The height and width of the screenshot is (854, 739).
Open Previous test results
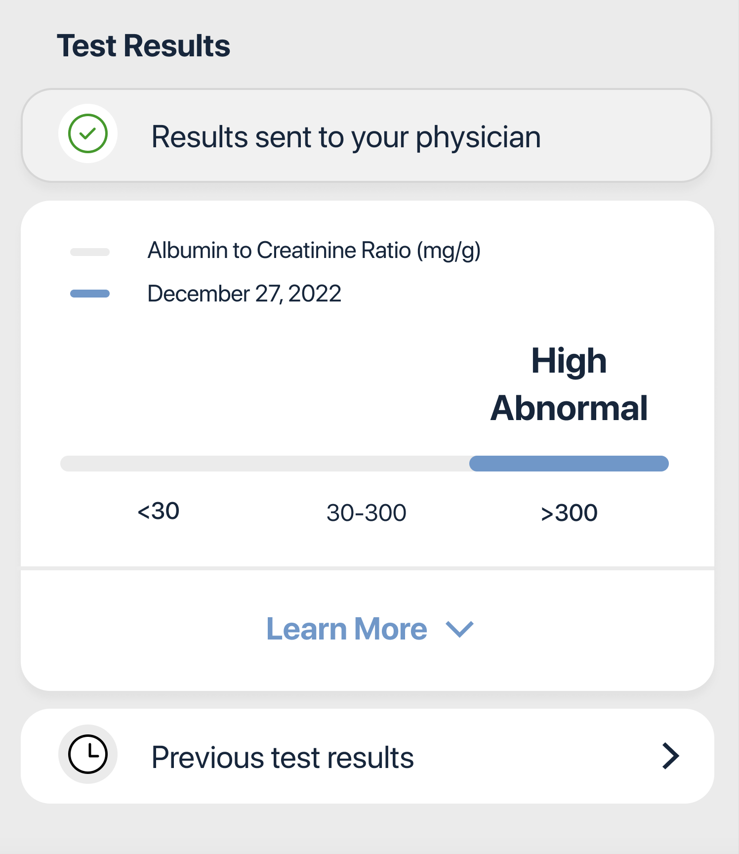[x=368, y=756]
